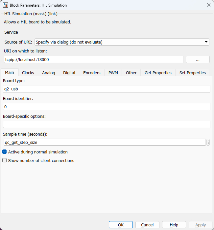
Task: Focus the URI on which to listen field
Action: (x=93, y=59)
